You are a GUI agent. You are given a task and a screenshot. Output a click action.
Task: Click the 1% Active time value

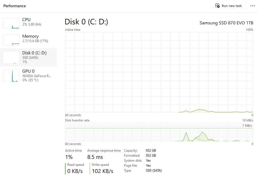69,157
